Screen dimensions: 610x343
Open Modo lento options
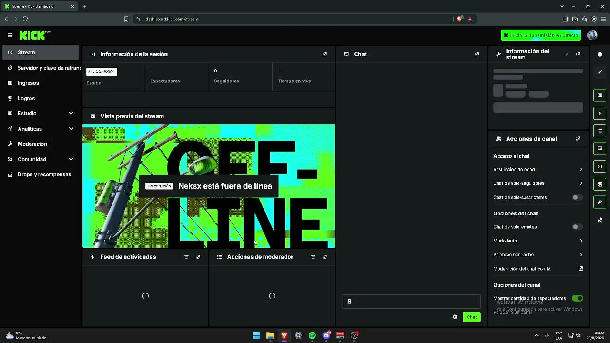(538, 241)
